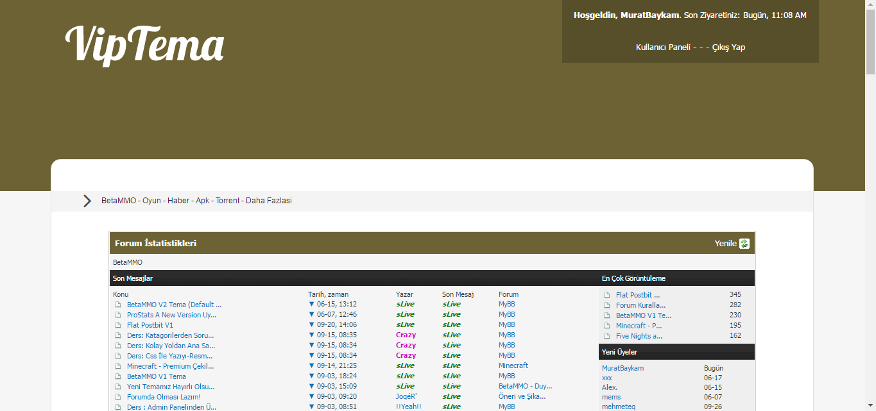Click the page vertical scrollbar thumb
The width and height of the screenshot is (876, 411).
click(870, 43)
